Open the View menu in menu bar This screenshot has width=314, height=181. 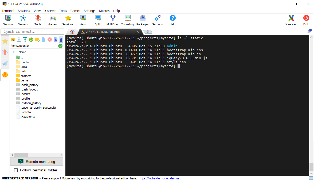coord(37,11)
